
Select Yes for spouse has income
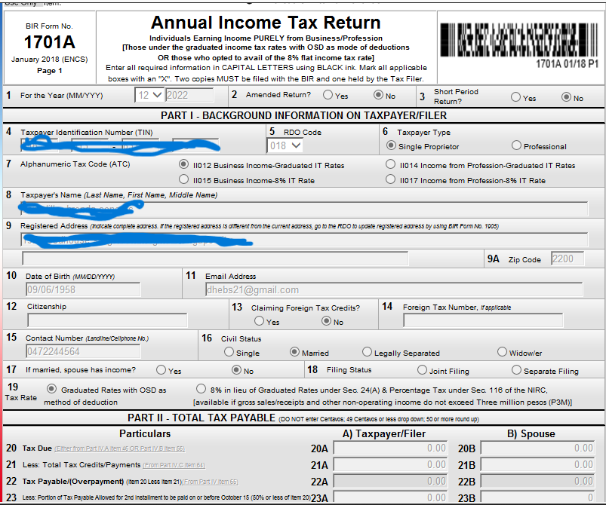click(x=161, y=370)
